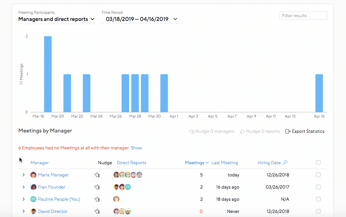Click nudge thumbs-up icon for Fran Founder
346x217 pixels.
click(x=97, y=187)
